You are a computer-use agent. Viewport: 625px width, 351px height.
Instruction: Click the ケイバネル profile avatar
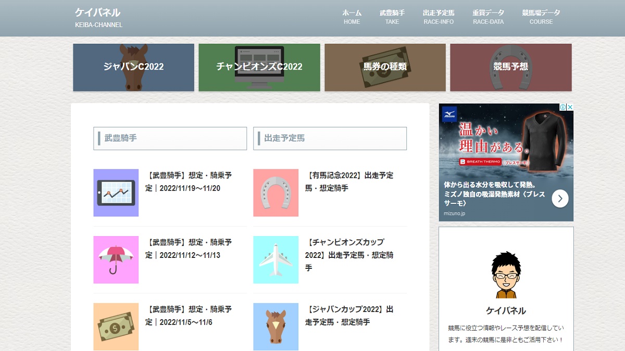click(x=506, y=275)
